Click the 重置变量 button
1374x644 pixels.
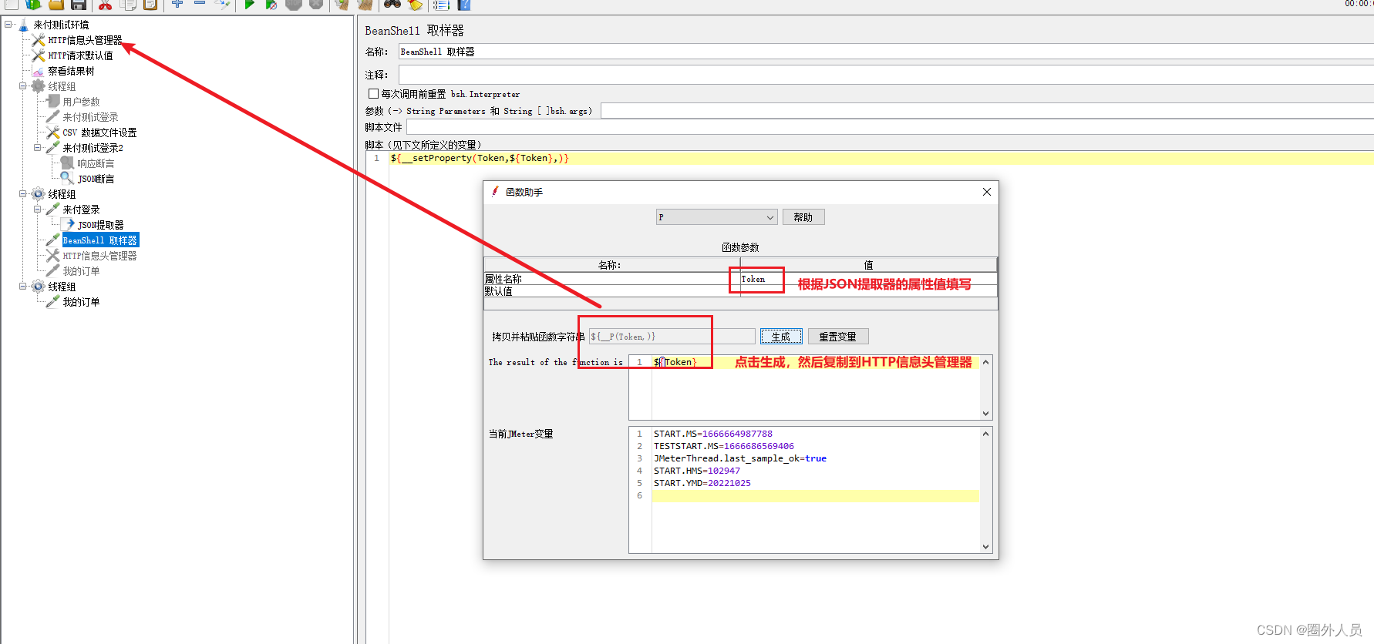[837, 337]
